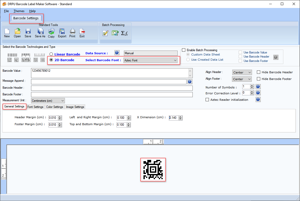Image resolution: width=300 pixels, height=201 pixels.
Task: Click the Exit toolbar icon
Action: (x=82, y=33)
